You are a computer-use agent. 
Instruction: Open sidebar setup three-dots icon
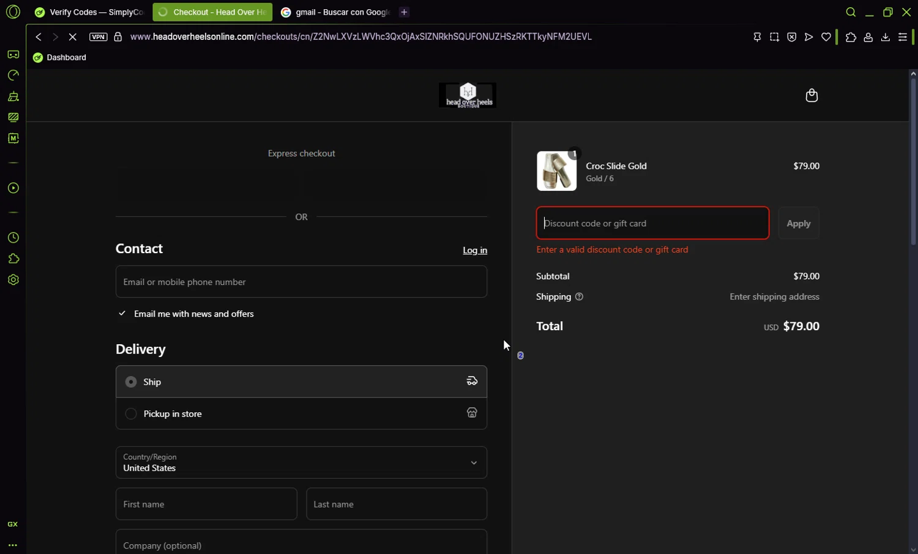pos(13,545)
